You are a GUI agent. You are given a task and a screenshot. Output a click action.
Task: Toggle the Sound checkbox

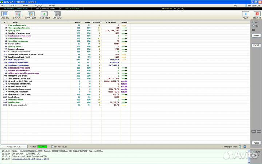click(x=253, y=151)
